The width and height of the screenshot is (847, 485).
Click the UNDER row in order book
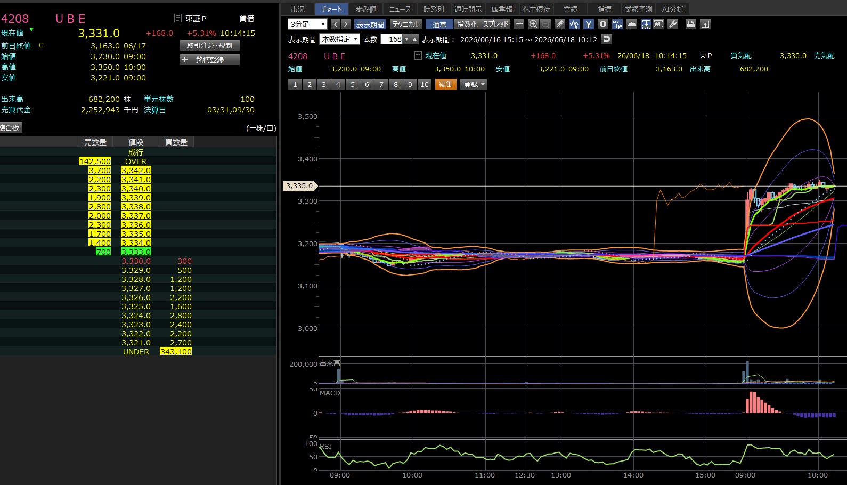click(x=138, y=352)
